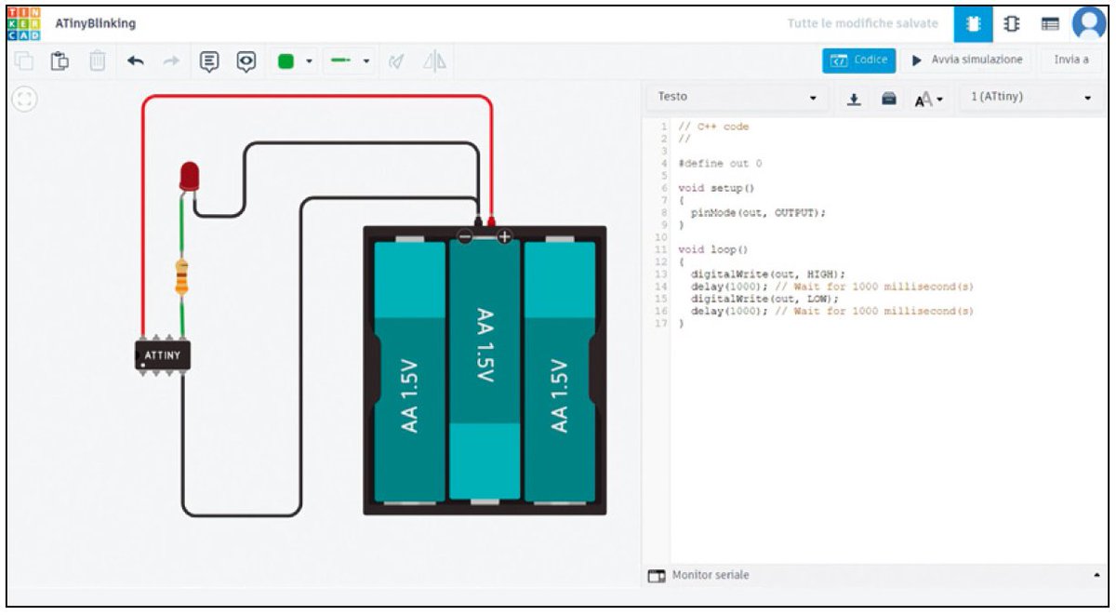Open the notes tool icon
Image resolution: width=1116 pixels, height=615 pixels.
[210, 61]
